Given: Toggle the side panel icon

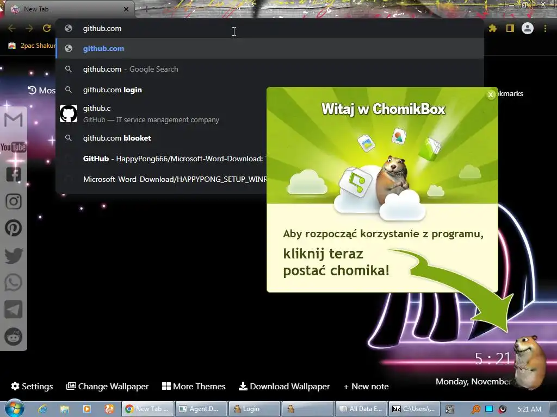Looking at the screenshot, I should point(510,28).
